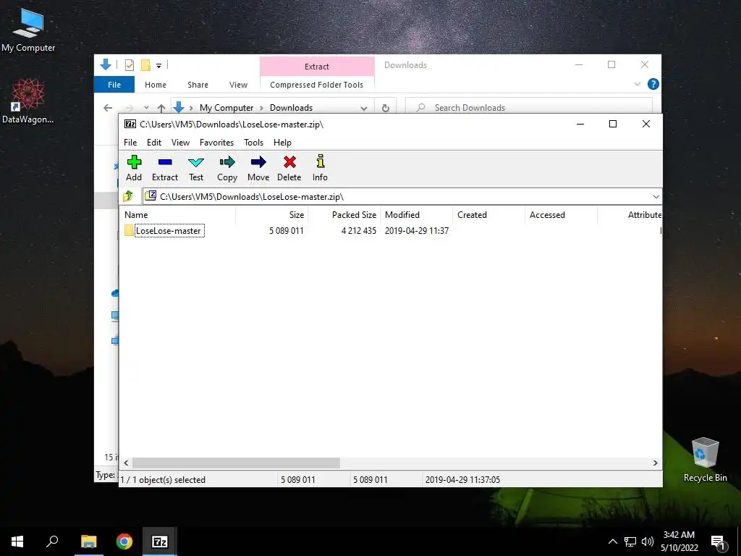Open taskbar search magnifier
Screen dimensions: 741x556
52,542
